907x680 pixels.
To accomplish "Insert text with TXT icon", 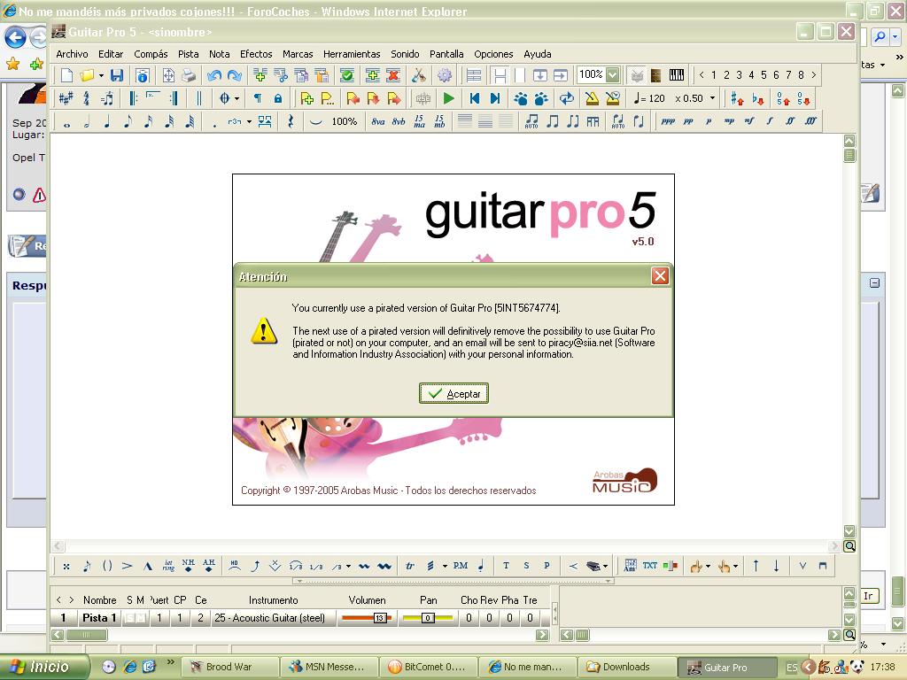I will 650,566.
